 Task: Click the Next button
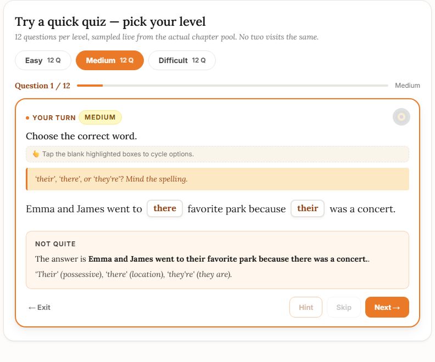[x=387, y=307]
